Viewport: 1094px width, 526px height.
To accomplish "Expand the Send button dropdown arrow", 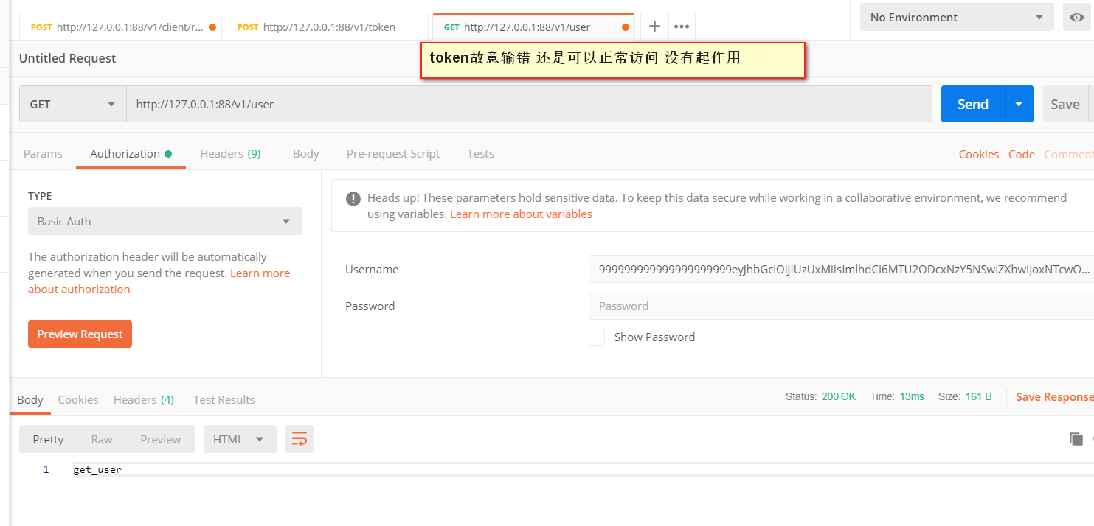I will pos(1019,104).
